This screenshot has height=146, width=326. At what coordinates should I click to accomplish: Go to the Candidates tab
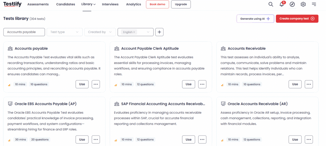(66, 4)
